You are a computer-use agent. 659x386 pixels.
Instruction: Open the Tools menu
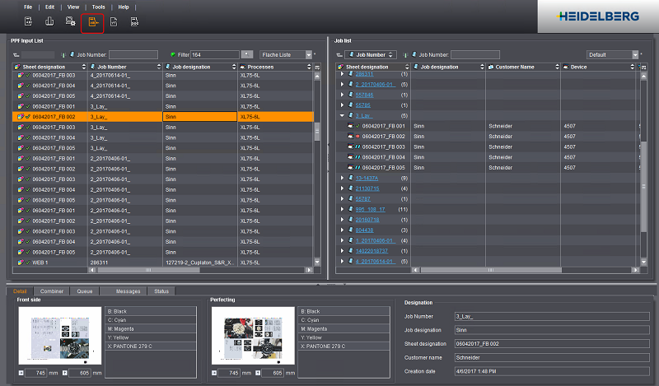coord(98,7)
